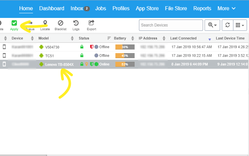
Task: Click the phone icon in Lenovo TB-8504X row
Action: click(x=4, y=64)
